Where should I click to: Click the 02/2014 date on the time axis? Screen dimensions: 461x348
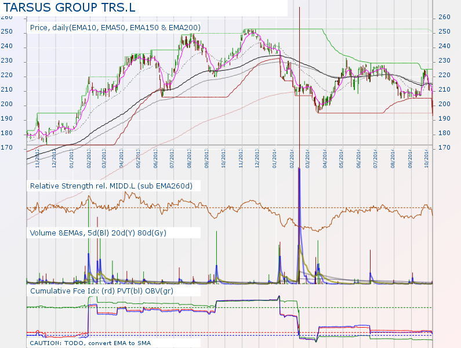pyautogui.click(x=292, y=157)
